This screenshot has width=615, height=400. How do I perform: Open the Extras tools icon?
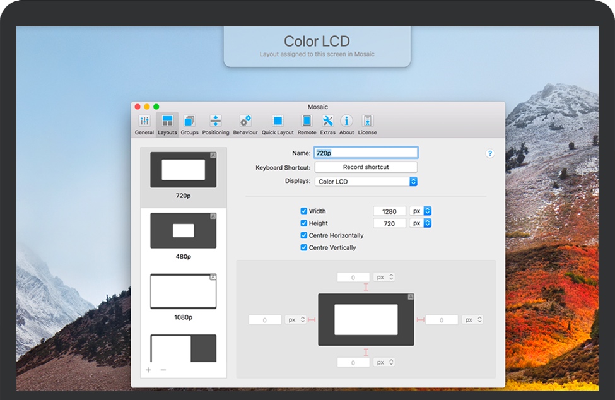click(x=327, y=124)
